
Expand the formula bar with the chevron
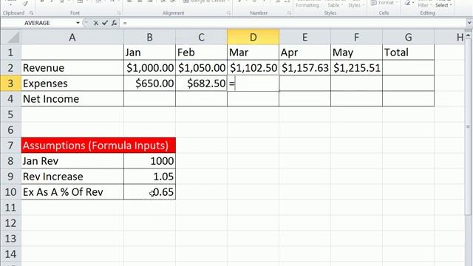coord(469,23)
